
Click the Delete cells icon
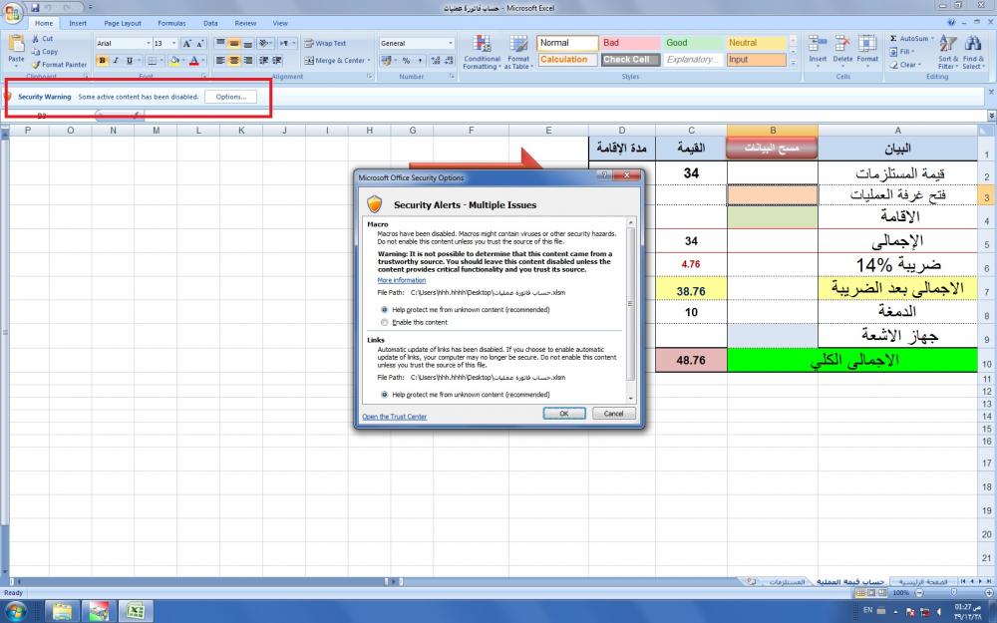842,45
